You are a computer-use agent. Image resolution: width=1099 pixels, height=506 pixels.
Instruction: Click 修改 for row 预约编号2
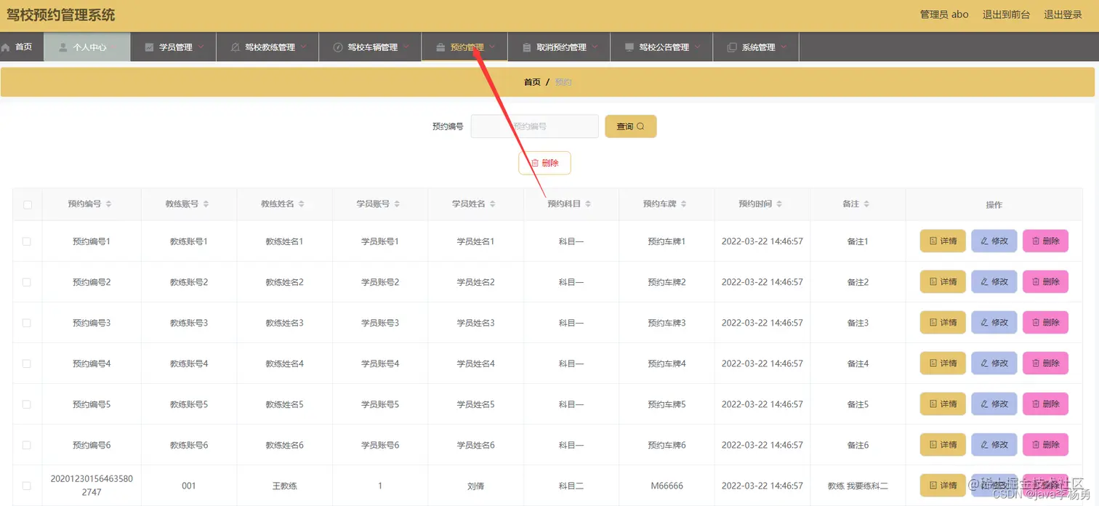pyautogui.click(x=994, y=282)
